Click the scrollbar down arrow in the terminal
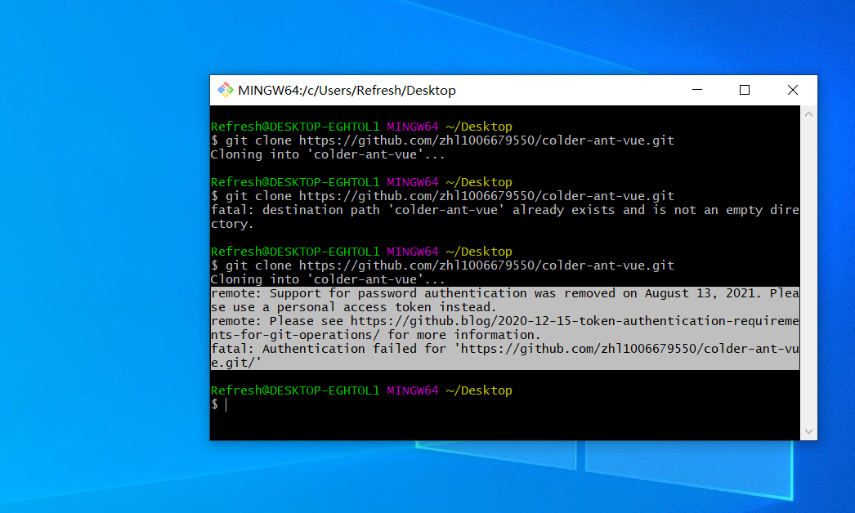This screenshot has width=855, height=513. click(x=808, y=432)
